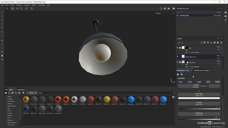Hide the Light inside folder layer
The height and width of the screenshot is (128, 228).
click(x=177, y=62)
